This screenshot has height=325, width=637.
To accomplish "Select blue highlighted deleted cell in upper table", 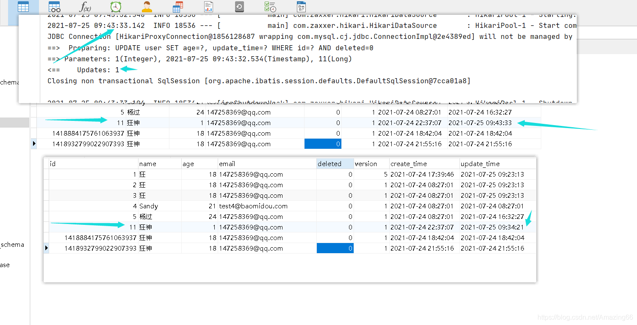I will (x=323, y=144).
